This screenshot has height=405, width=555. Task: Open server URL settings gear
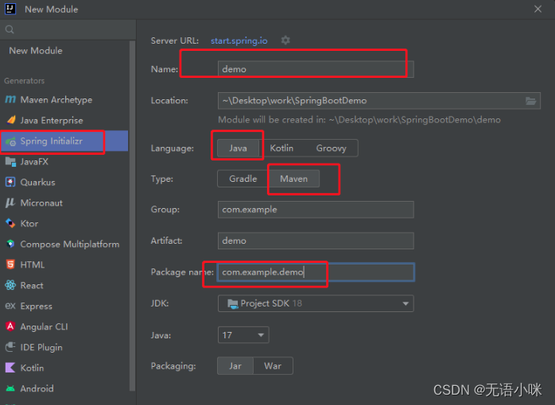coord(285,40)
